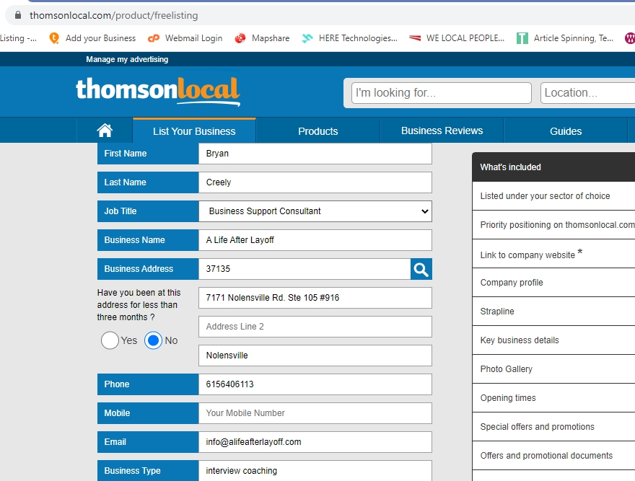Open the WE LOCAL PEOPLE bookmark
The width and height of the screenshot is (635, 481).
tap(457, 38)
